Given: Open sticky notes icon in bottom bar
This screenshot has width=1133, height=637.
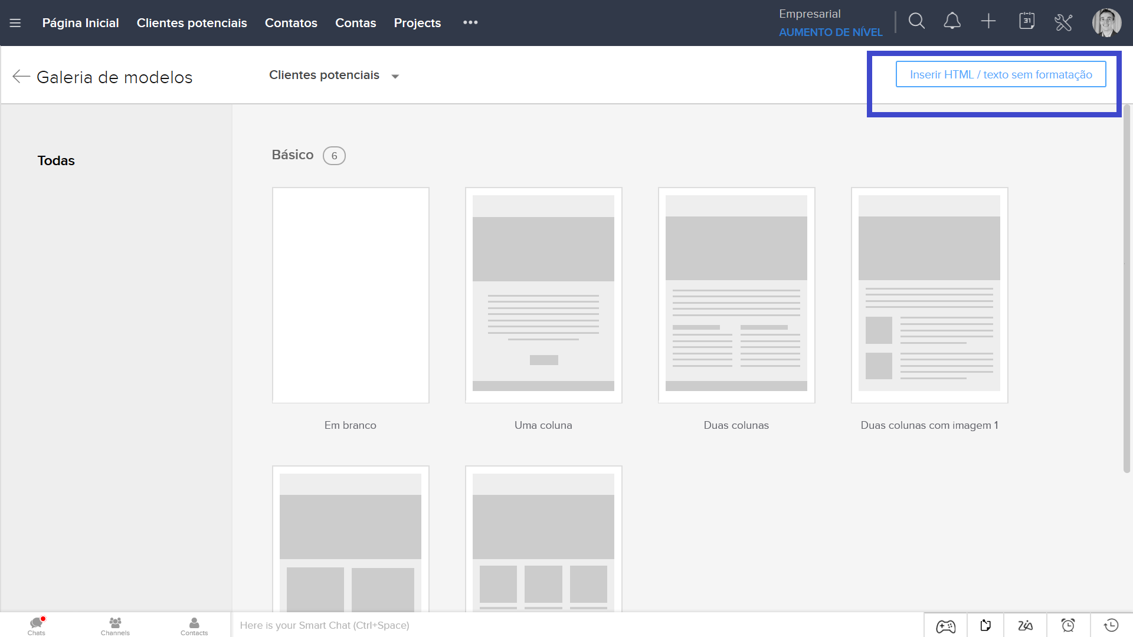Looking at the screenshot, I should point(985,625).
